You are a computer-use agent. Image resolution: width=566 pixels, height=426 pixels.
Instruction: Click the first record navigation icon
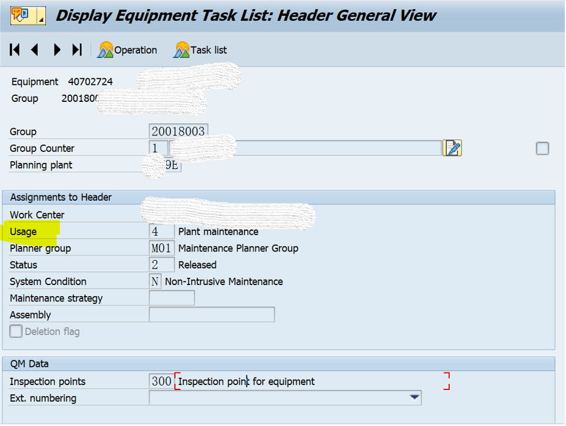coord(14,50)
